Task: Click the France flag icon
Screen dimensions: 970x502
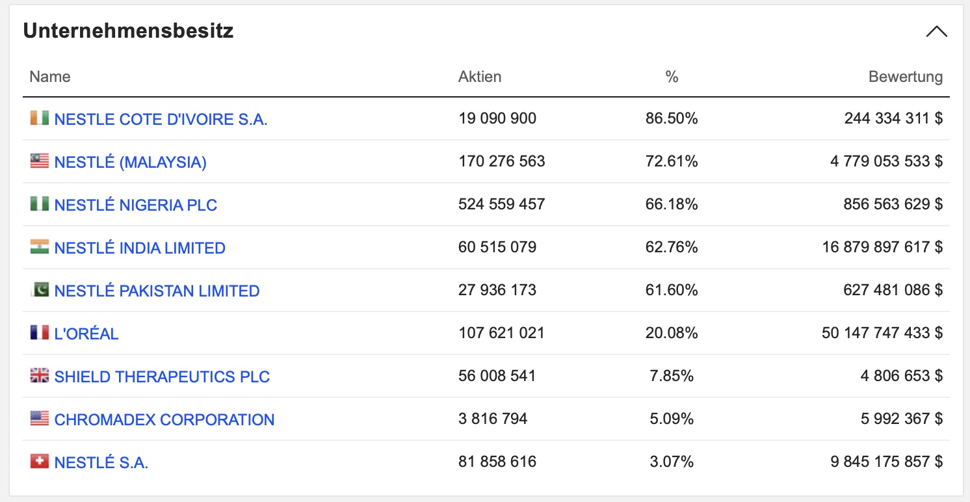Action: (x=40, y=333)
